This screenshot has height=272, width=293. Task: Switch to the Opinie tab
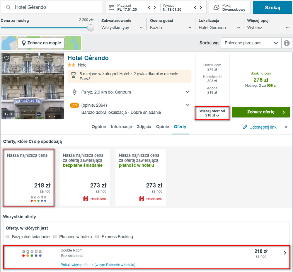click(162, 127)
